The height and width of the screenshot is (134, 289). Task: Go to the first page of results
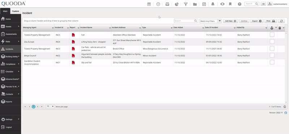25,107
